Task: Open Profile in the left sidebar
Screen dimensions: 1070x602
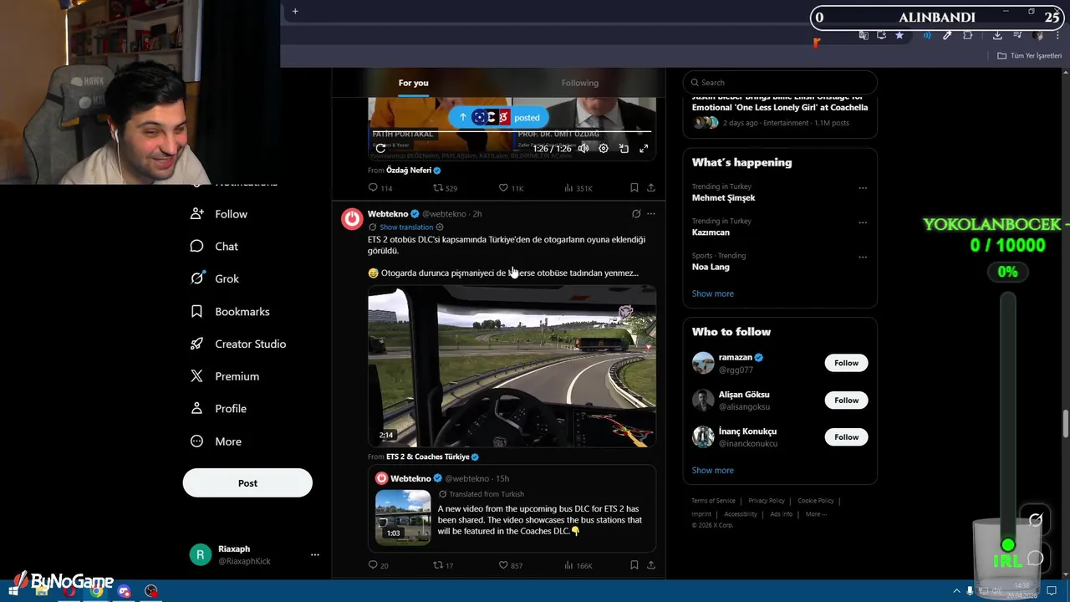Action: coord(219,409)
